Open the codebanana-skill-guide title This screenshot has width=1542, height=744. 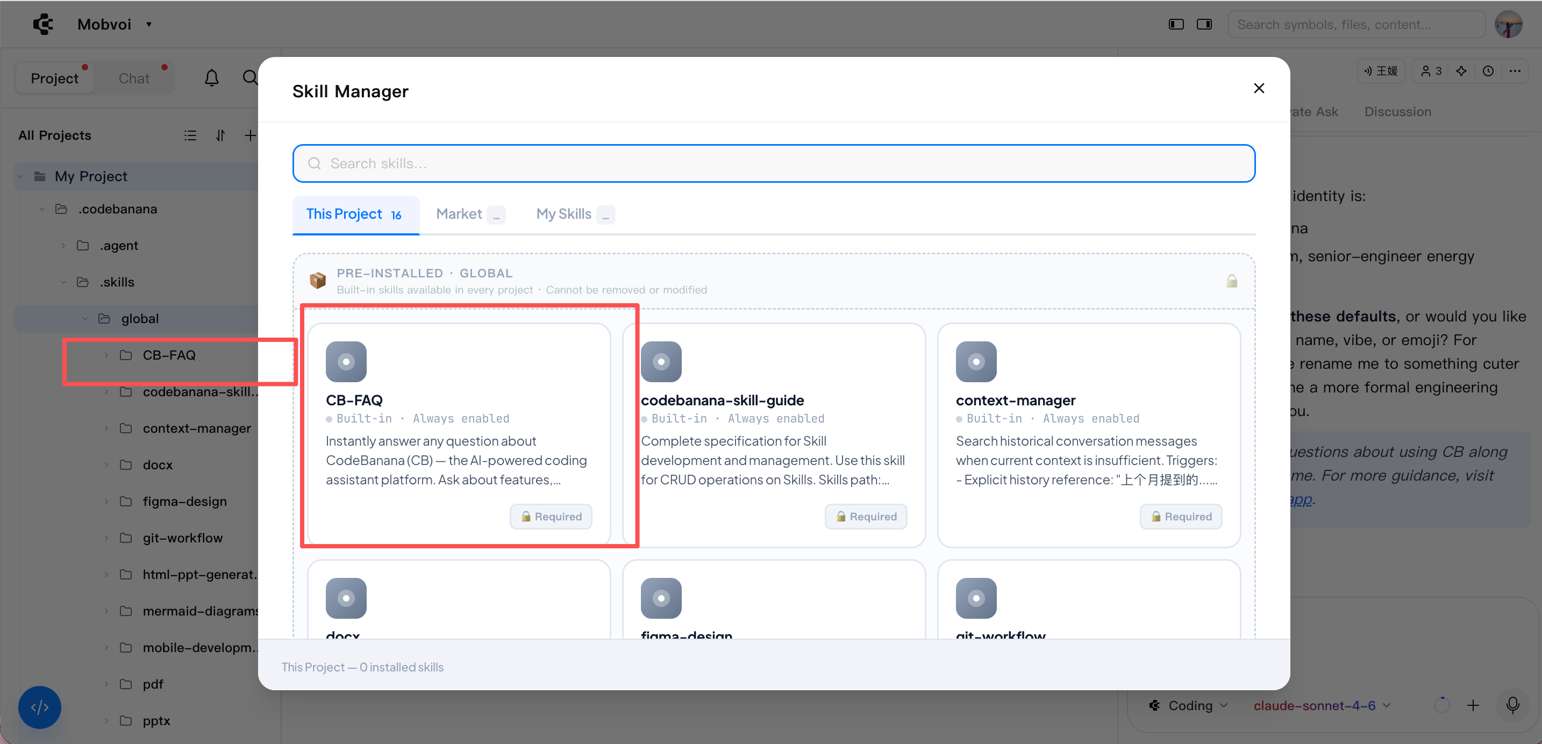722,400
